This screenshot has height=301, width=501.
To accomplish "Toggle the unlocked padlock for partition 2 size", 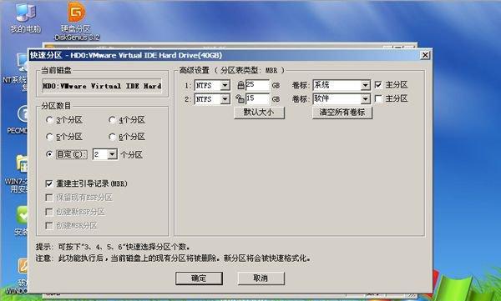I will click(240, 99).
